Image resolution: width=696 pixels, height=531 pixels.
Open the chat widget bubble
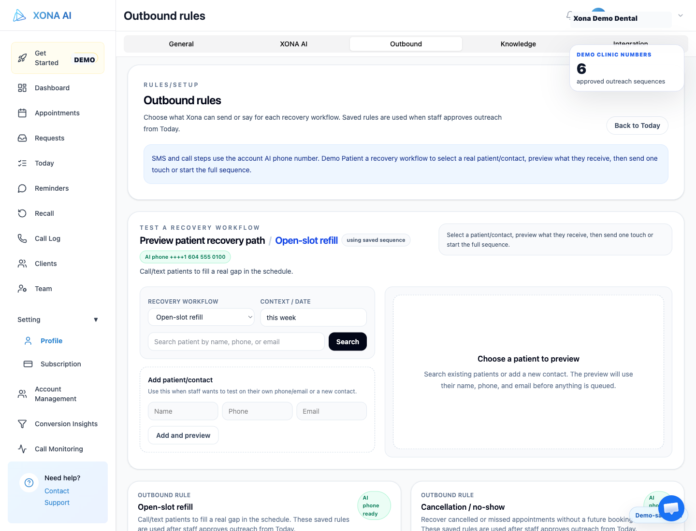(x=671, y=508)
